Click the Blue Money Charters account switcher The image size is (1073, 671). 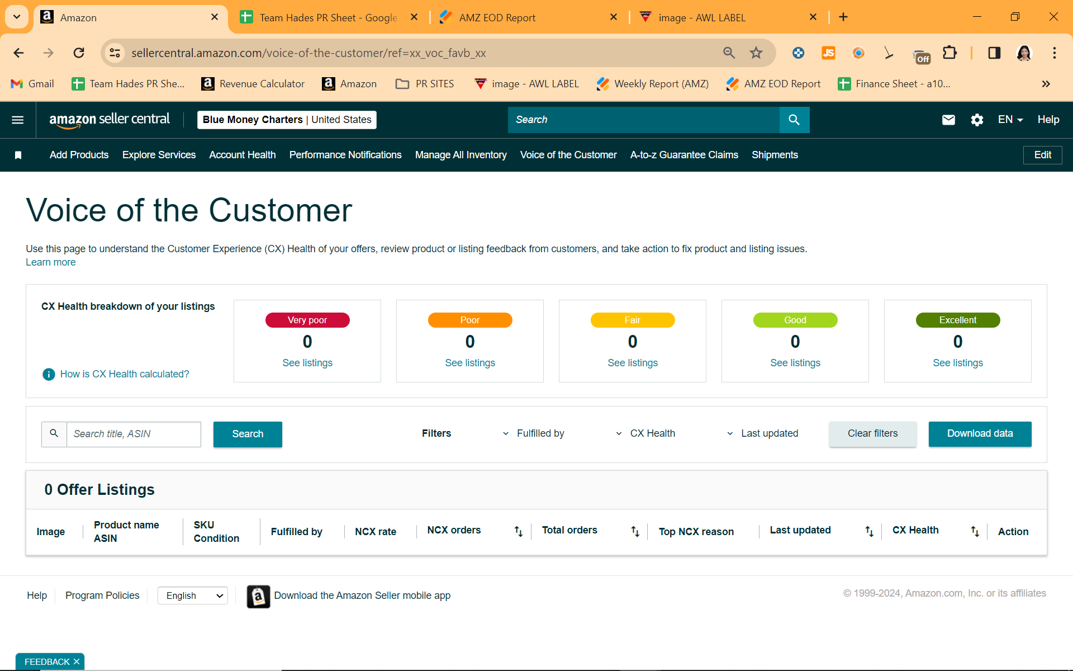tap(287, 120)
